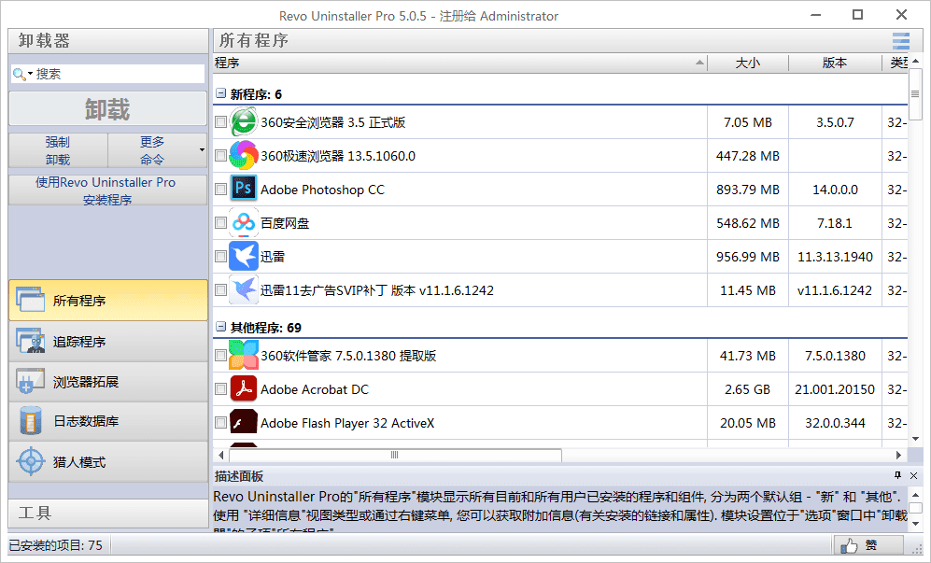Click the 百度网盘 cloud icon
Viewport: 931px width, 563px height.
click(x=244, y=223)
